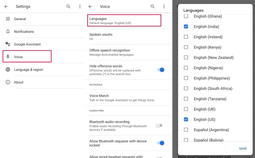Viewport: 255px width, 158px height.
Task: Click the HANDS-FREE section header
Action: (96, 111)
